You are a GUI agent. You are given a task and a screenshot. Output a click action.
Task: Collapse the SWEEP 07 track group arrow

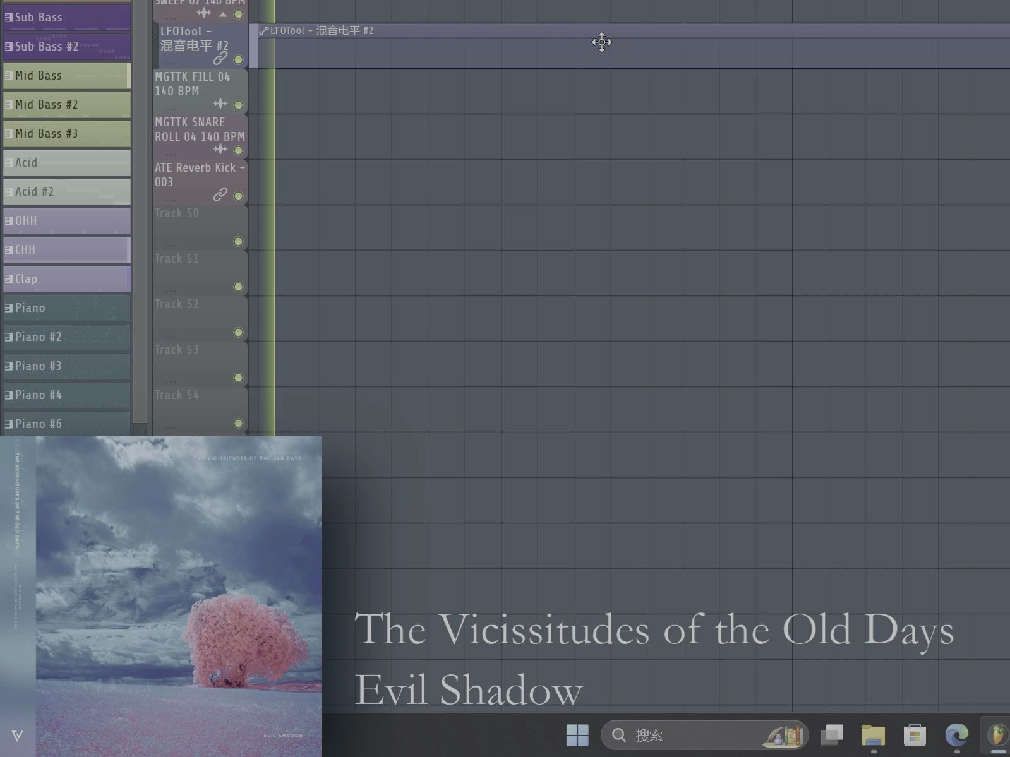pos(223,14)
